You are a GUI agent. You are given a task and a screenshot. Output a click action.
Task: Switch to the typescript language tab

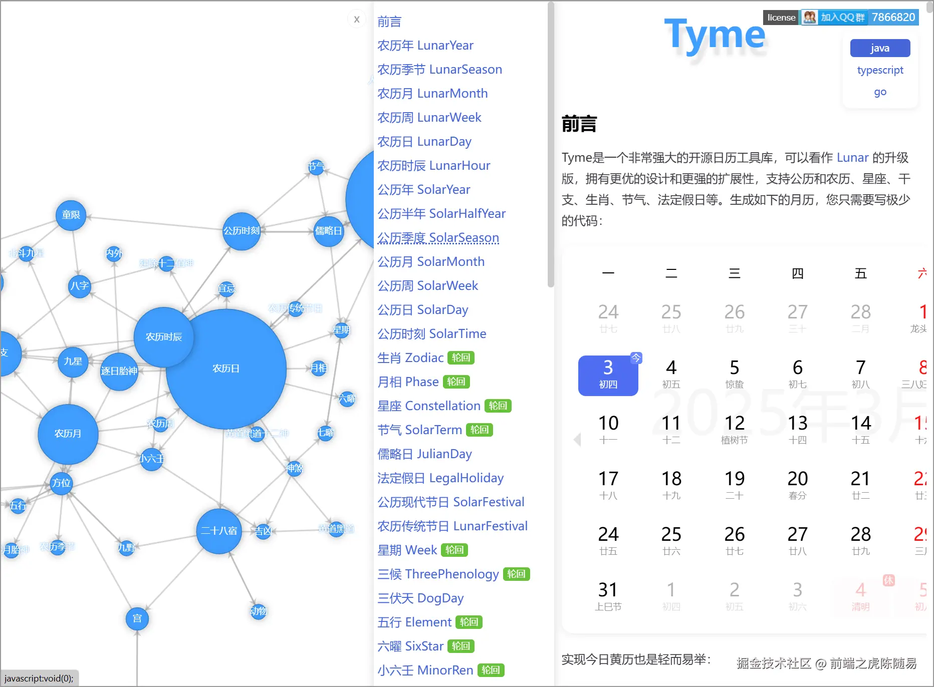[x=880, y=70]
